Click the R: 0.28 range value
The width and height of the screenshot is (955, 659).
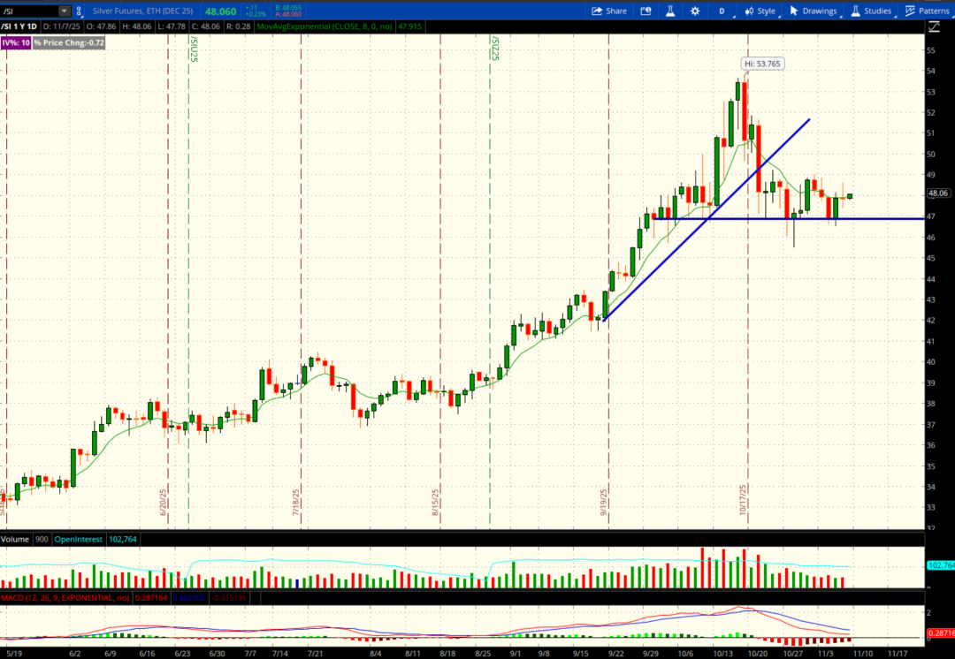pyautogui.click(x=238, y=27)
